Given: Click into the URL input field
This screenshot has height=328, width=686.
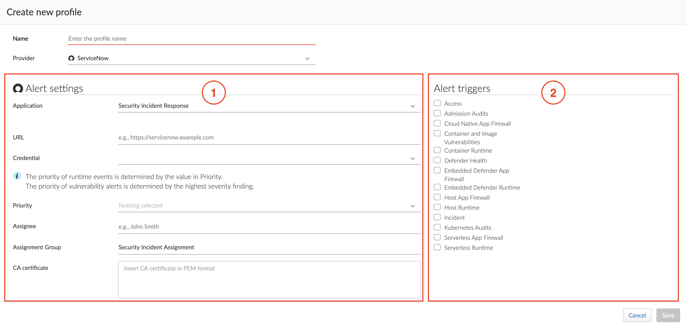Looking at the screenshot, I should point(269,138).
